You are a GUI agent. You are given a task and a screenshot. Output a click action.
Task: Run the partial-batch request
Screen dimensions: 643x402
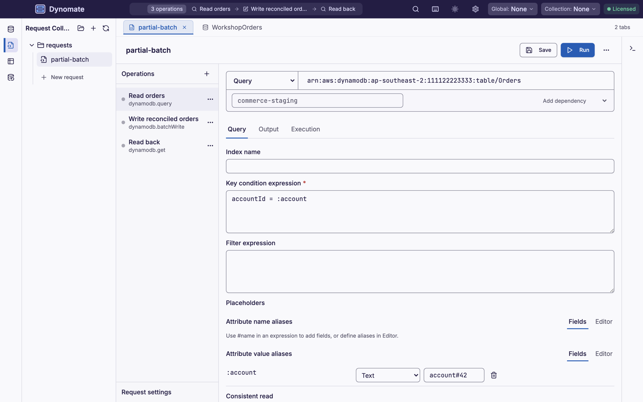[x=577, y=50]
